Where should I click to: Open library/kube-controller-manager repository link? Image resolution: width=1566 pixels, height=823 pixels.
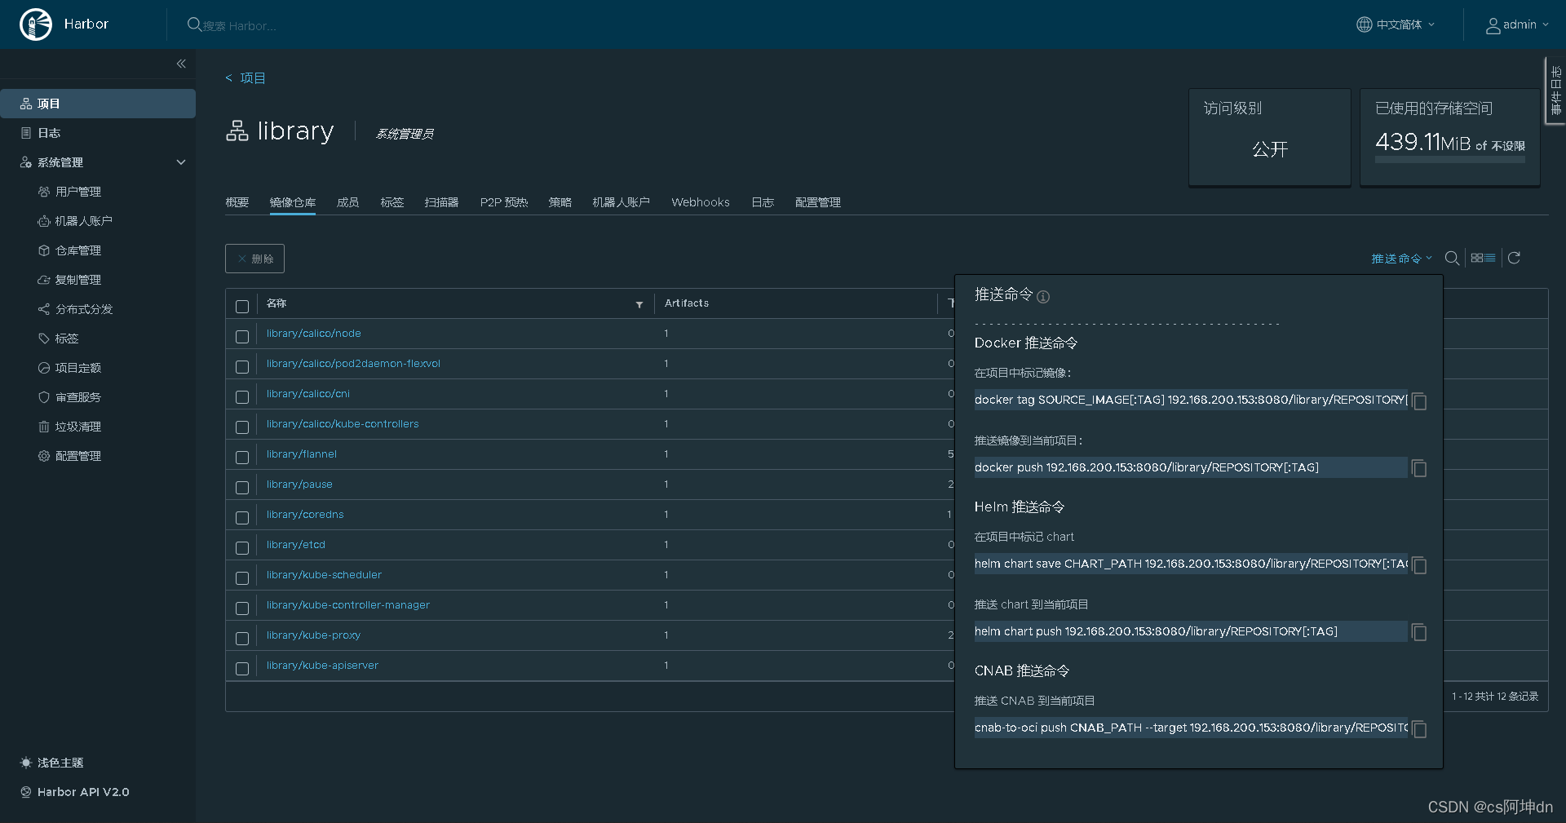pos(347,605)
